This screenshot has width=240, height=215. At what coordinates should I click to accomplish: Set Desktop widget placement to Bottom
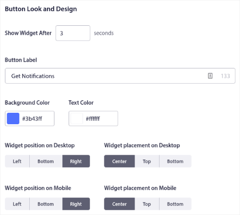point(175,161)
